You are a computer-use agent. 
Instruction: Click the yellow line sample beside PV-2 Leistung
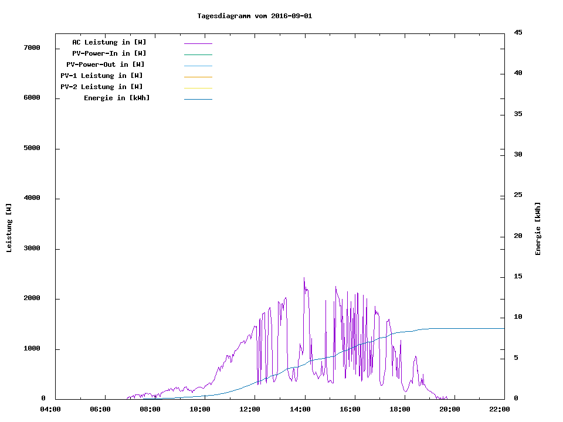198,88
